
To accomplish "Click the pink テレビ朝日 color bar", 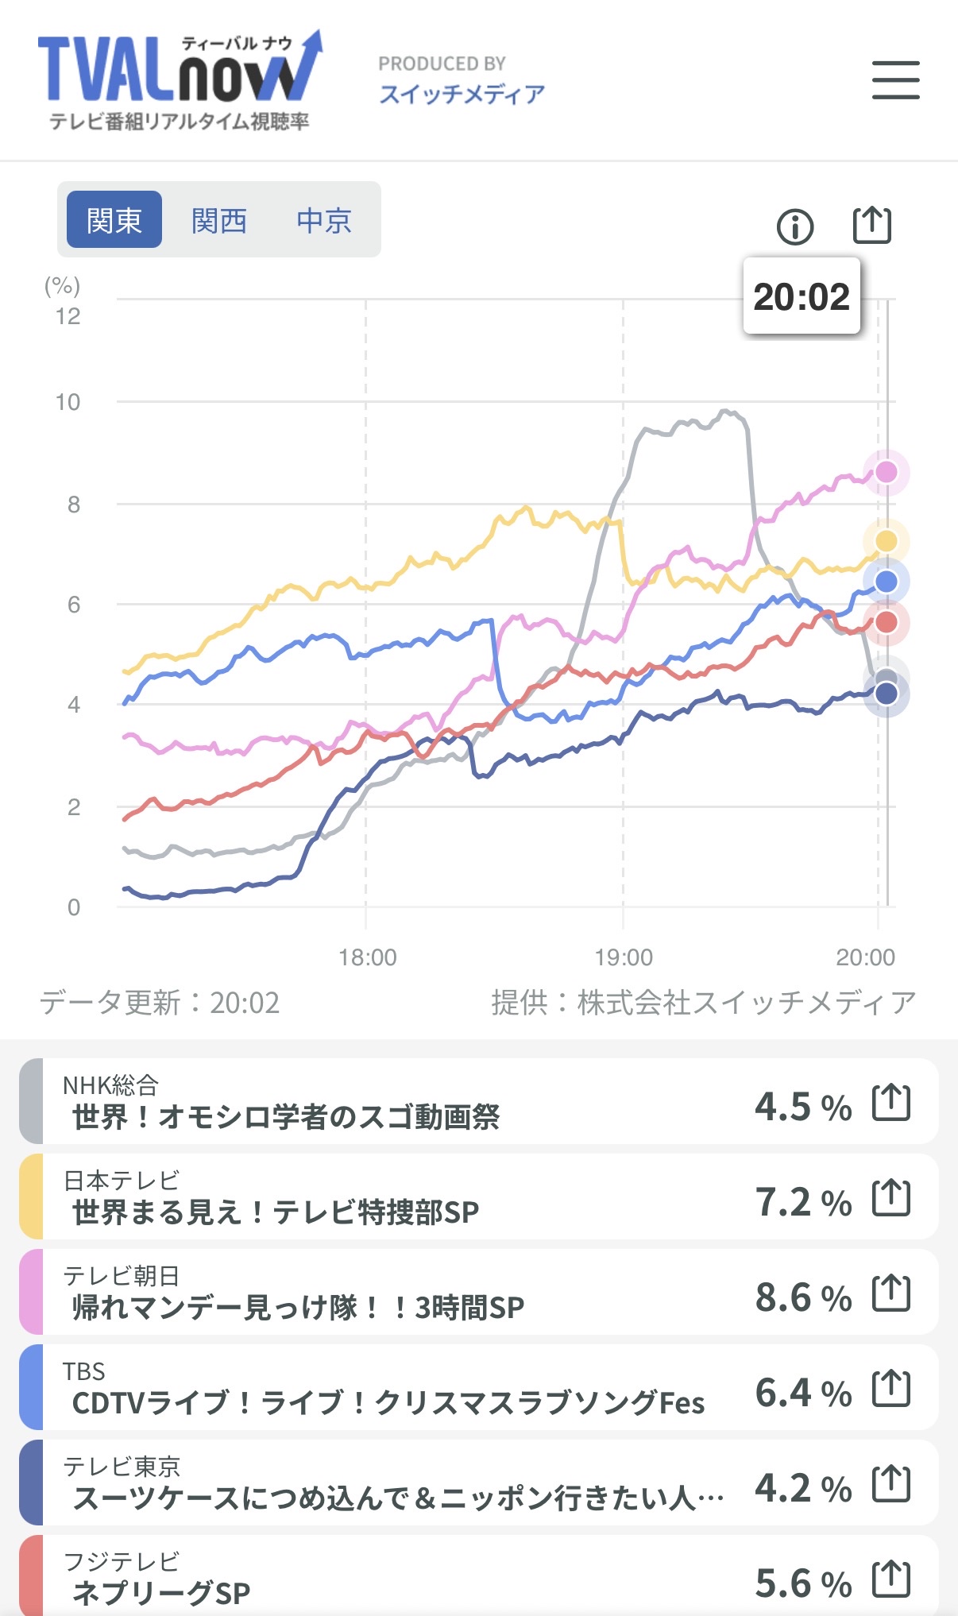I will pyautogui.click(x=31, y=1292).
